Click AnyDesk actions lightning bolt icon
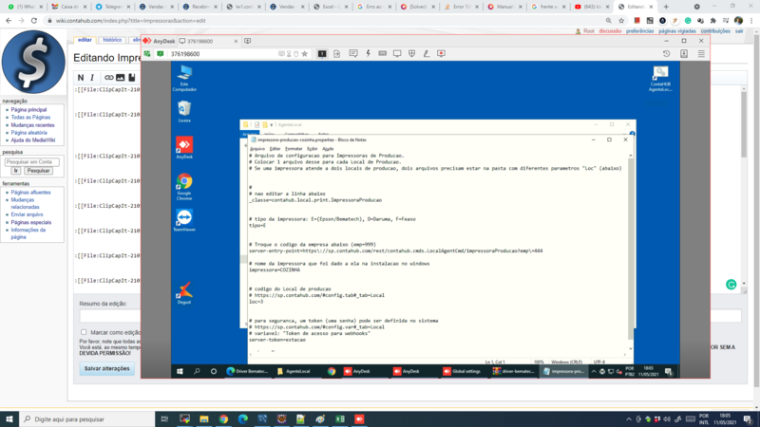This screenshot has width=760, height=427. coord(368,54)
